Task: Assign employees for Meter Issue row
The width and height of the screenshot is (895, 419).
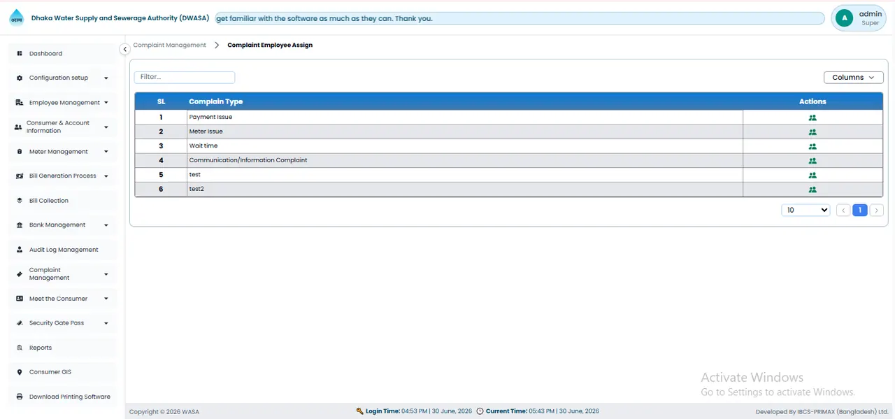Action: [812, 132]
